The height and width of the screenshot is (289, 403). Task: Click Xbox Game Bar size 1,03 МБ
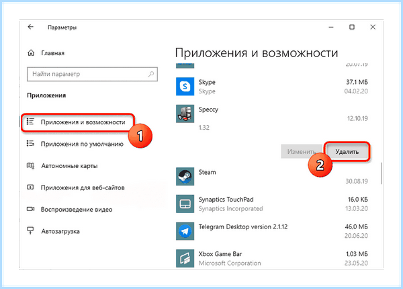pos(357,254)
